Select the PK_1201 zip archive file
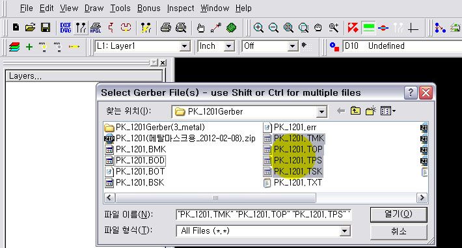This screenshot has width=462, height=248. [180, 138]
